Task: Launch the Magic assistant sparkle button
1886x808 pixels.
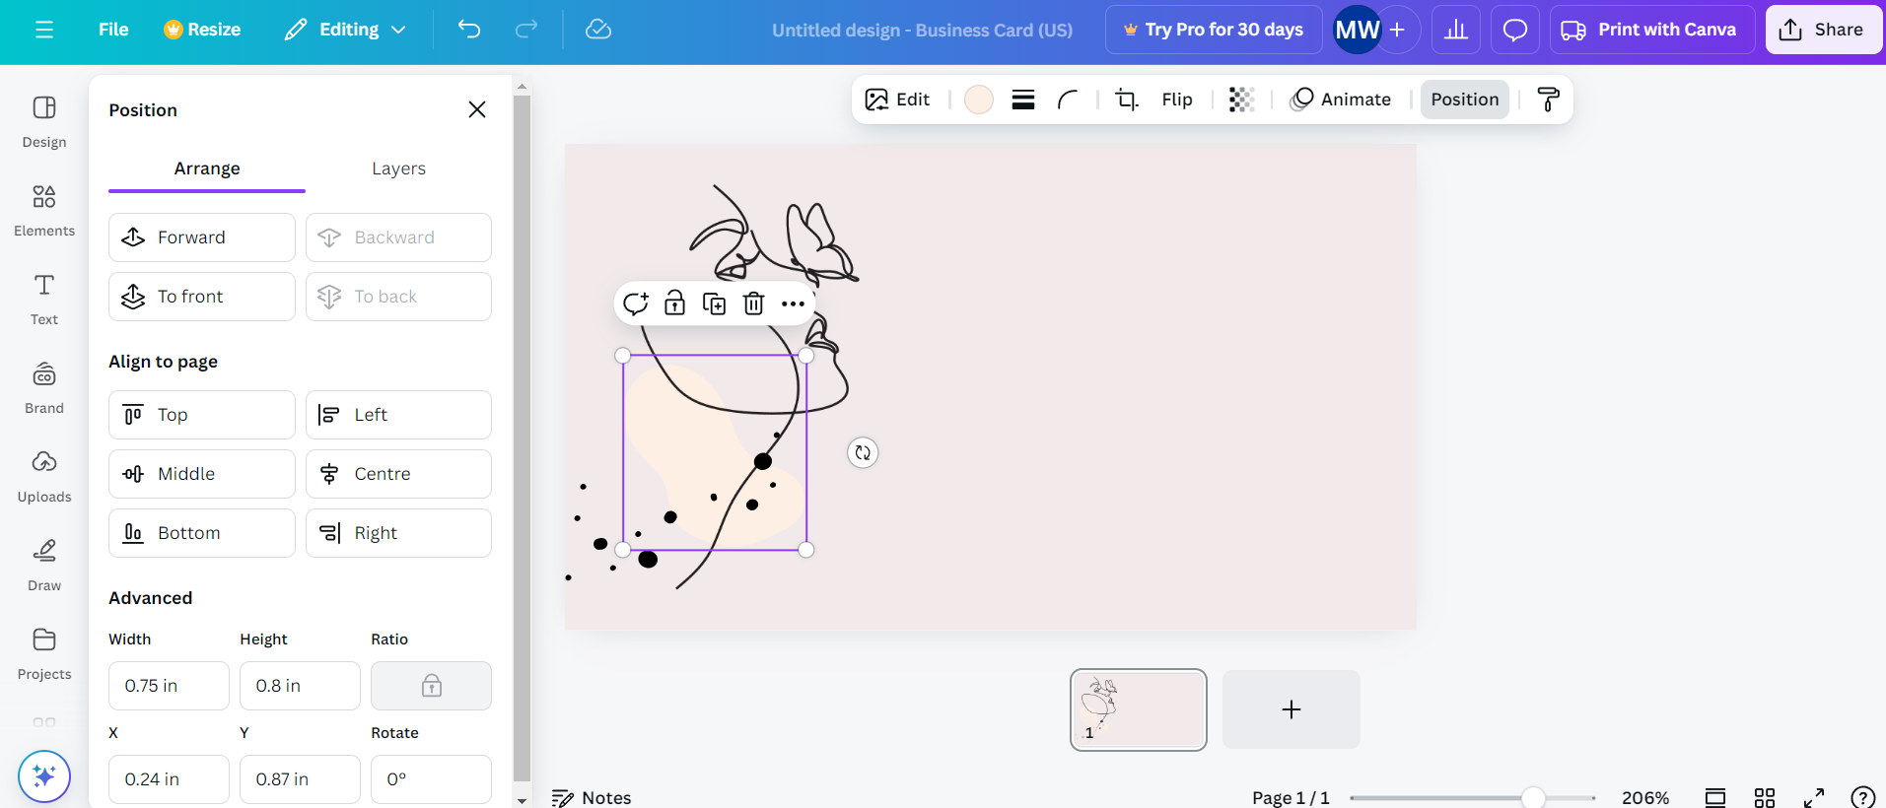Action: click(x=44, y=776)
